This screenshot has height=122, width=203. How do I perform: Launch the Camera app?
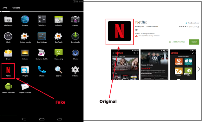coord(75,21)
